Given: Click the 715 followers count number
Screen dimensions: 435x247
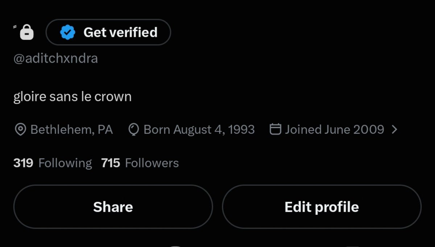Looking at the screenshot, I should (111, 163).
